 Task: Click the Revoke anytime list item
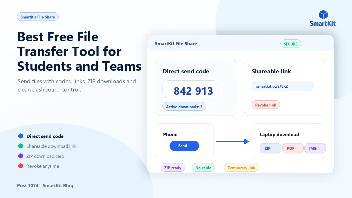click(x=43, y=166)
